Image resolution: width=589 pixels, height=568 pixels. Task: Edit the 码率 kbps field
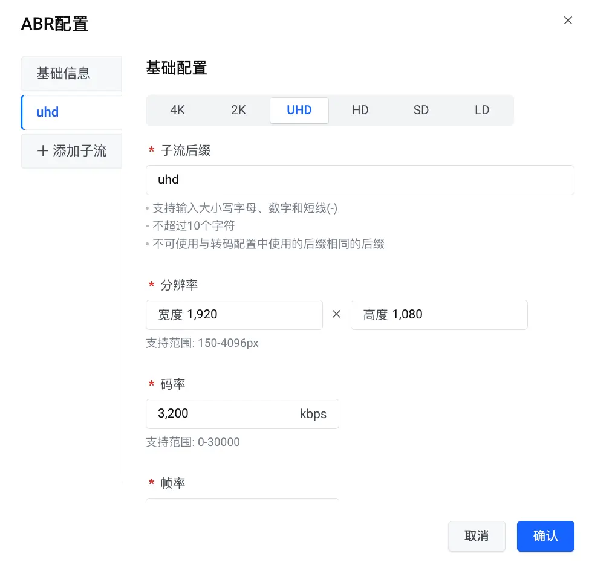click(x=242, y=414)
